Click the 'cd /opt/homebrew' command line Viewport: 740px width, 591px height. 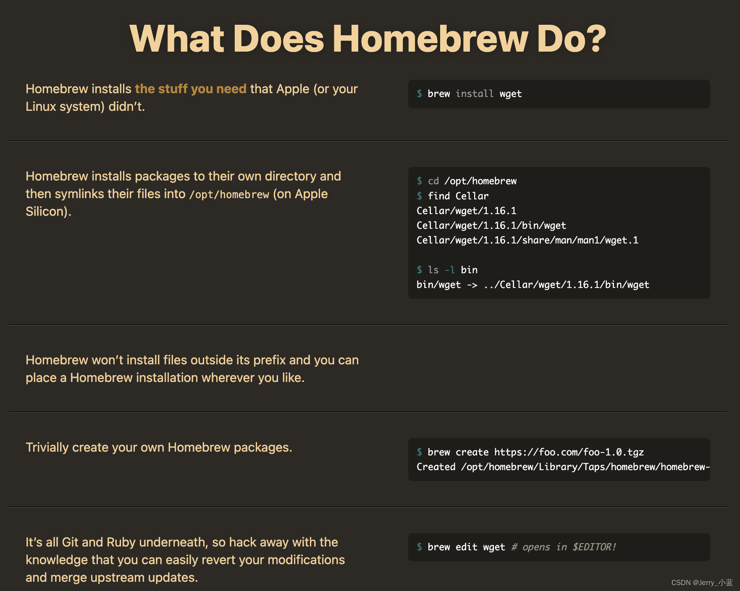(x=467, y=181)
